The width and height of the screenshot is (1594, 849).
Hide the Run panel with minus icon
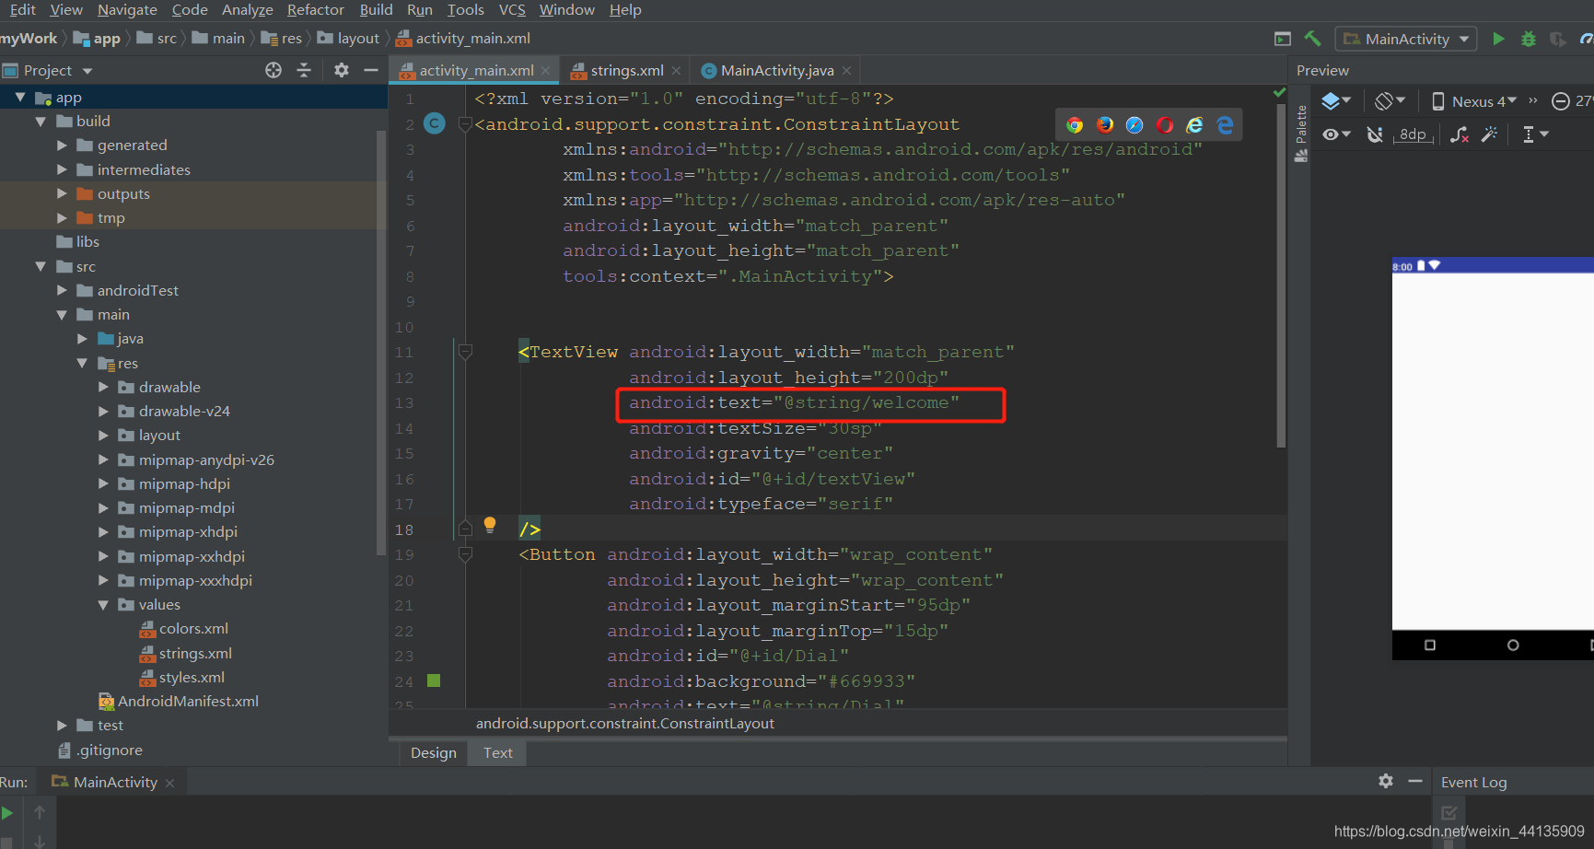1415,781
